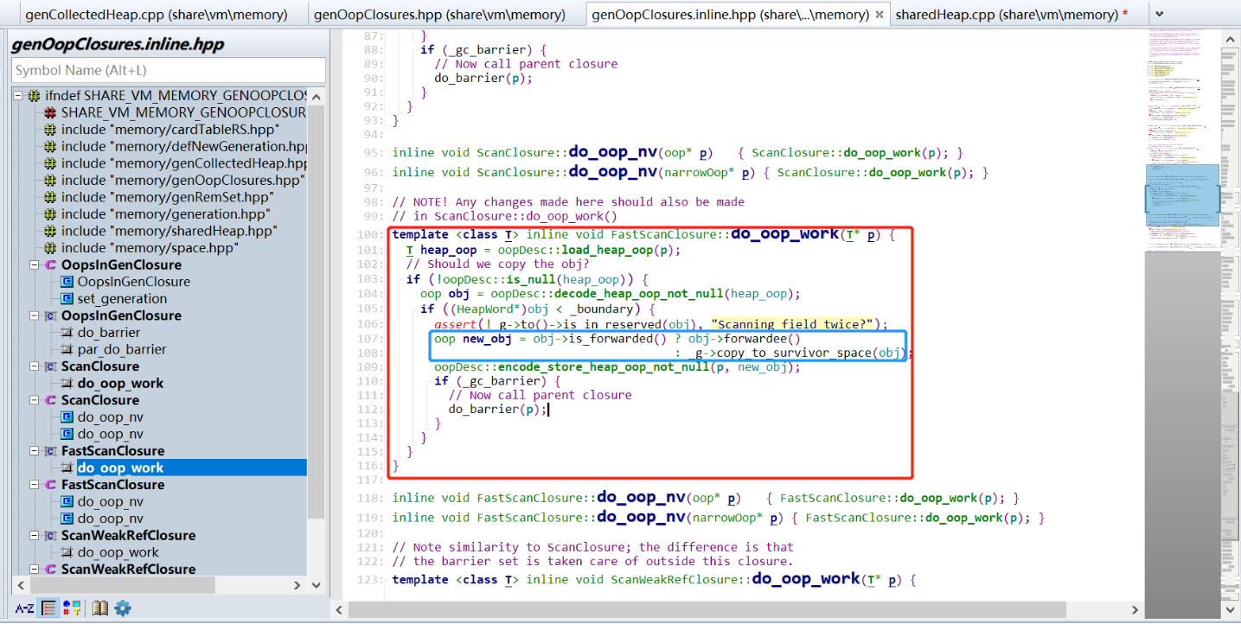Click the ifndef root hash icon
1241x624 pixels.
point(34,95)
